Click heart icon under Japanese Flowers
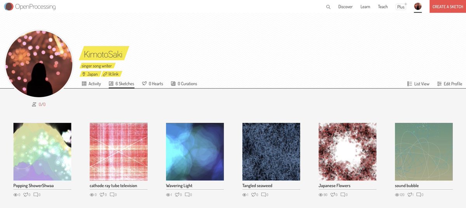466x208 pixels. (x=332, y=195)
